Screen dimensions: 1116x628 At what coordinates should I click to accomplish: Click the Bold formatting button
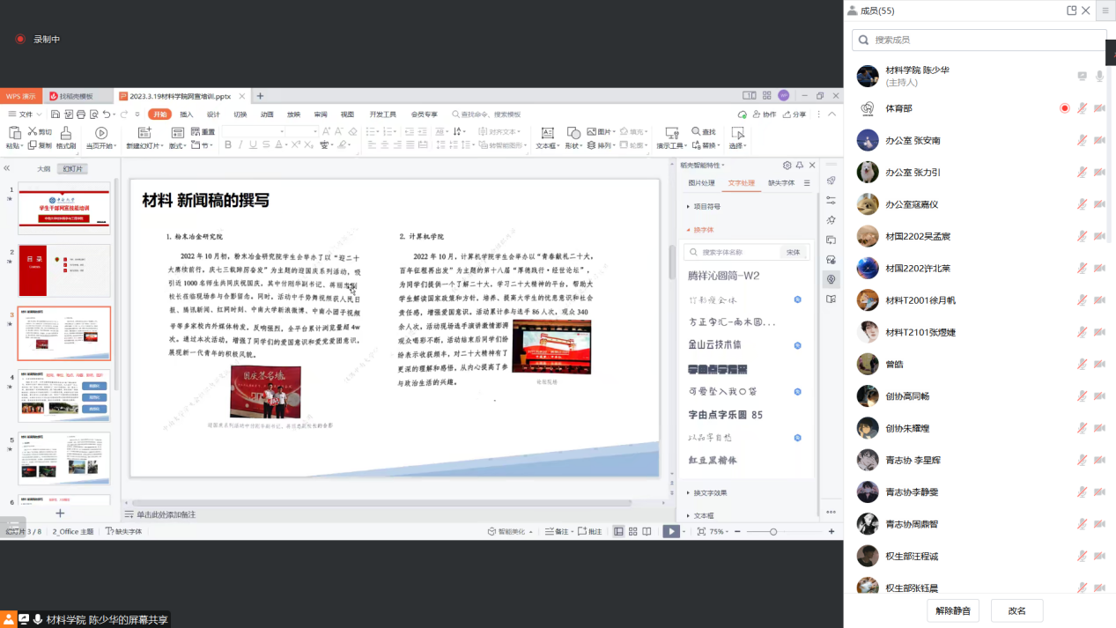(227, 145)
